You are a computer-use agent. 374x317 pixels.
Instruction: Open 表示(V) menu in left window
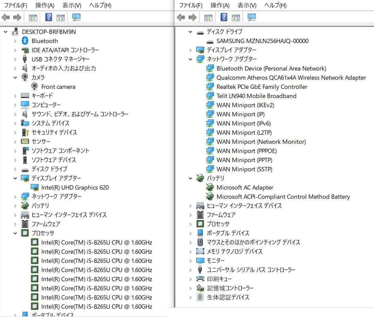pos(72,5)
